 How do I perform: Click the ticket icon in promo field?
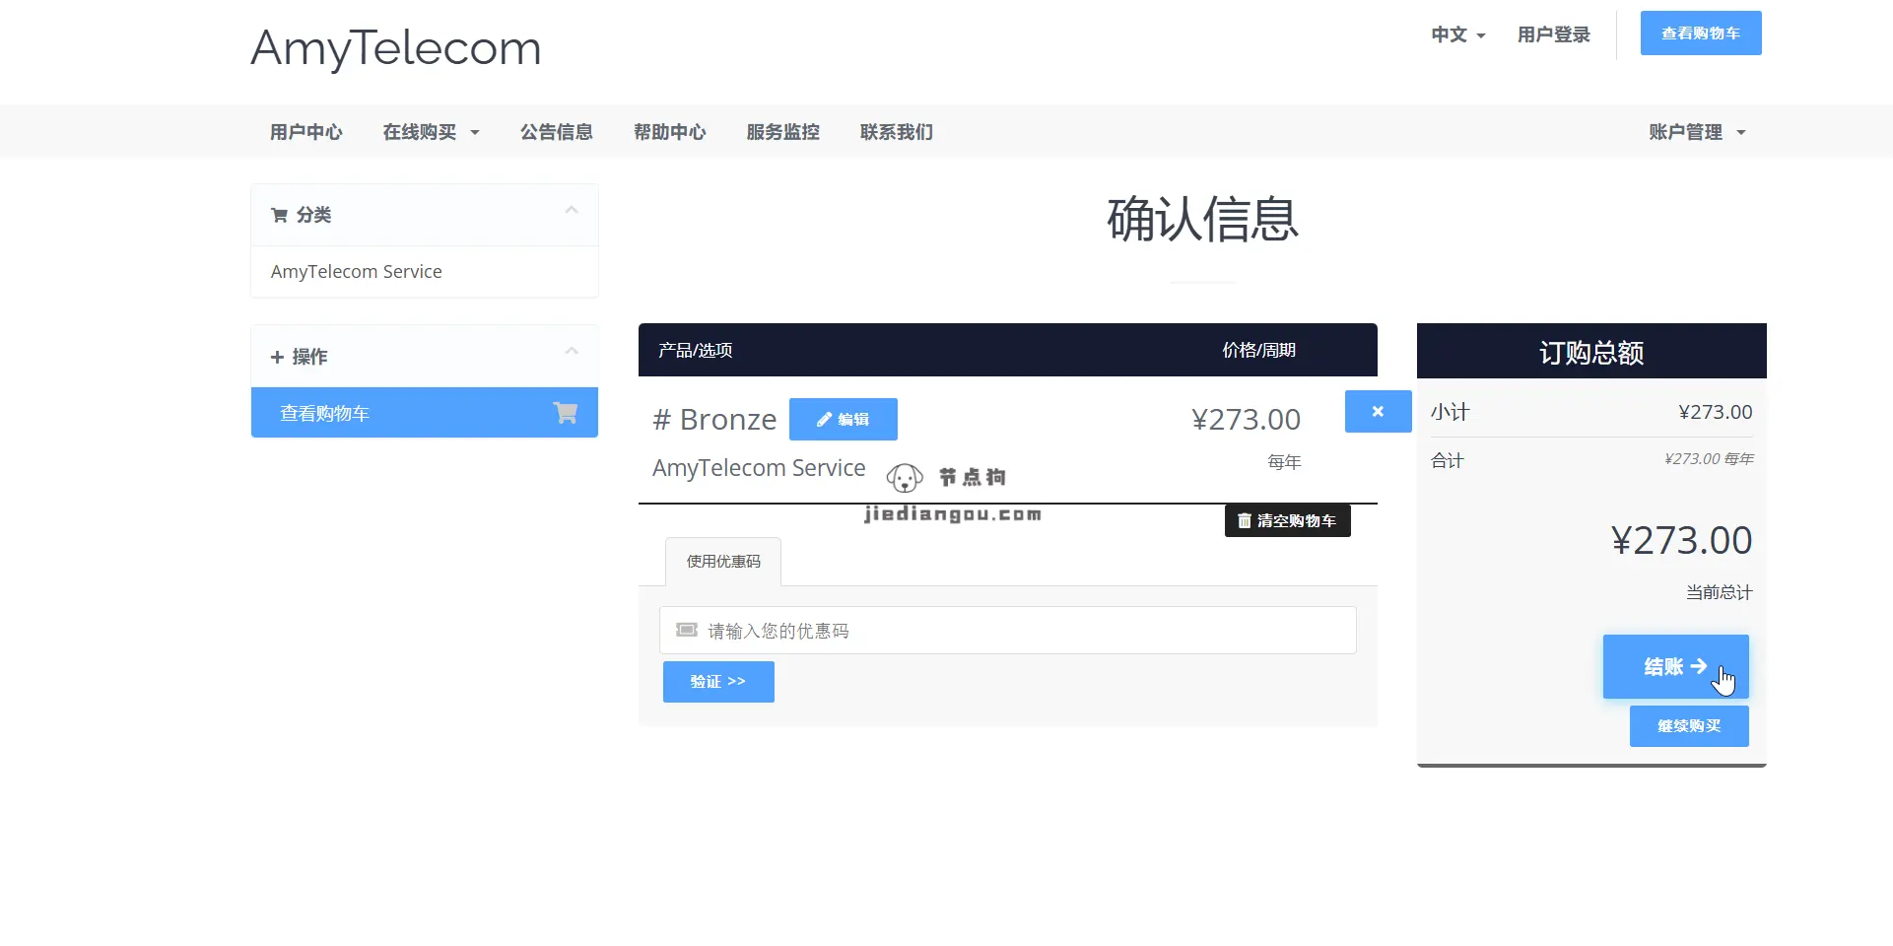[687, 630]
